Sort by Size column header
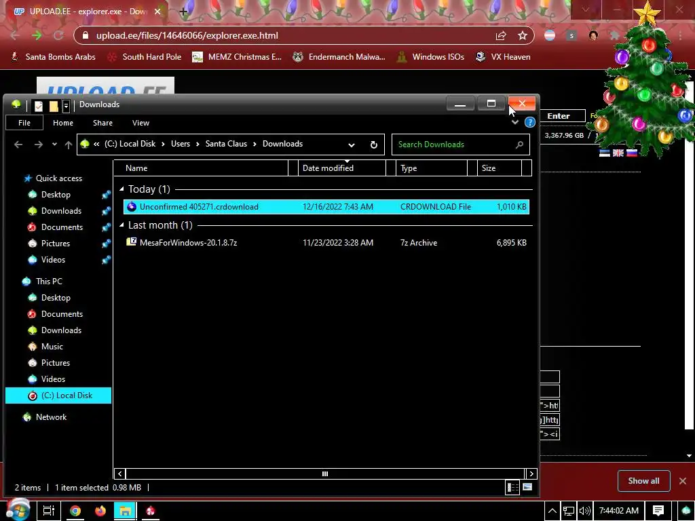695x521 pixels. 499,168
